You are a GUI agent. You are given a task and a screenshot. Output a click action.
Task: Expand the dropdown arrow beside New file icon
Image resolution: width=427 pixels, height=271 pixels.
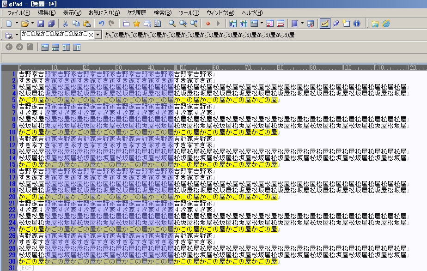tap(17, 24)
